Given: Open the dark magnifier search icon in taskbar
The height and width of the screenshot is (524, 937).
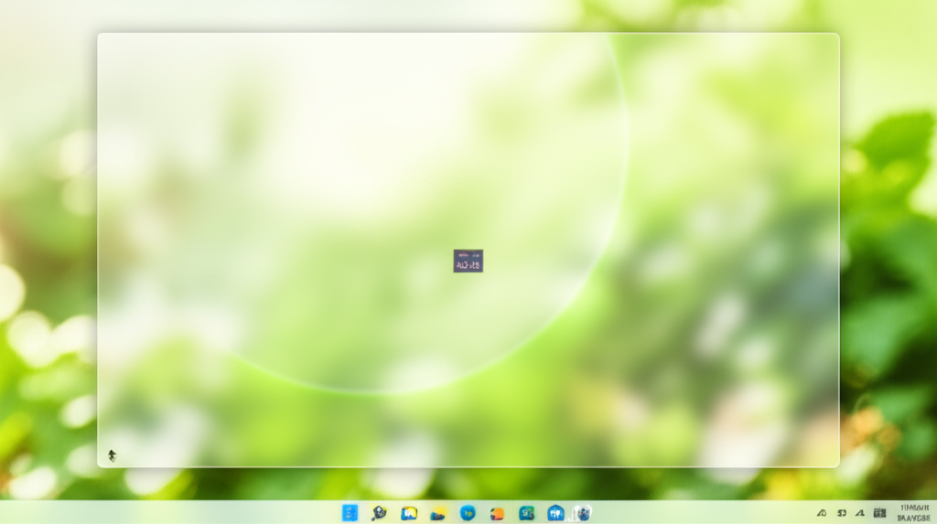Looking at the screenshot, I should point(379,513).
